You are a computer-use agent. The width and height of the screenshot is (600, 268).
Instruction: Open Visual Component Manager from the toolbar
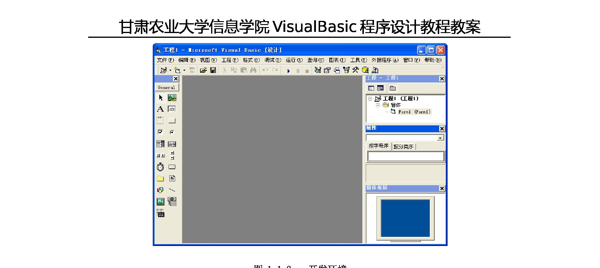(x=375, y=70)
